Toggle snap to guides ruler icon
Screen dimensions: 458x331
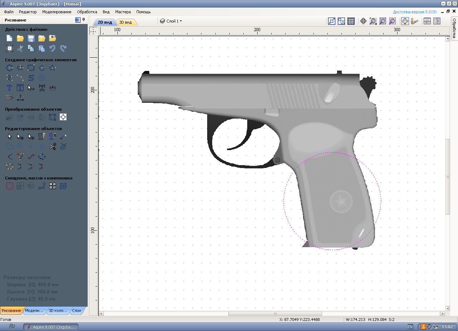tap(414, 21)
